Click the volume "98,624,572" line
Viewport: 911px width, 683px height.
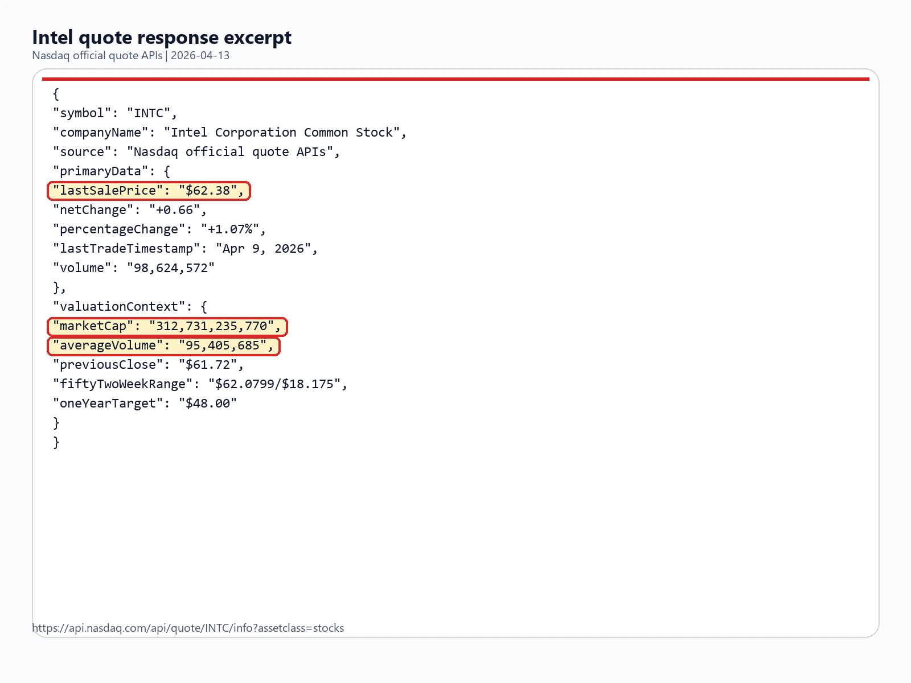(x=134, y=268)
